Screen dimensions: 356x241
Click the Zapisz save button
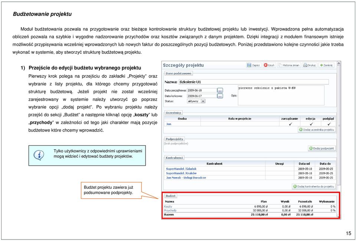pos(254,65)
